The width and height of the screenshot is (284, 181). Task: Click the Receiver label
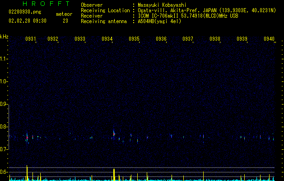point(92,16)
